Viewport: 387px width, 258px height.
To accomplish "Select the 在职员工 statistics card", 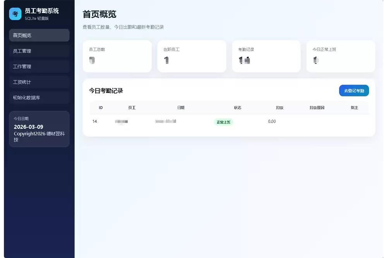I will pos(192,56).
